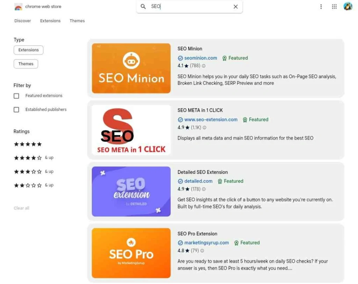Open the Discover tab
Screen dimensions: 358x284
pyautogui.click(x=23, y=21)
